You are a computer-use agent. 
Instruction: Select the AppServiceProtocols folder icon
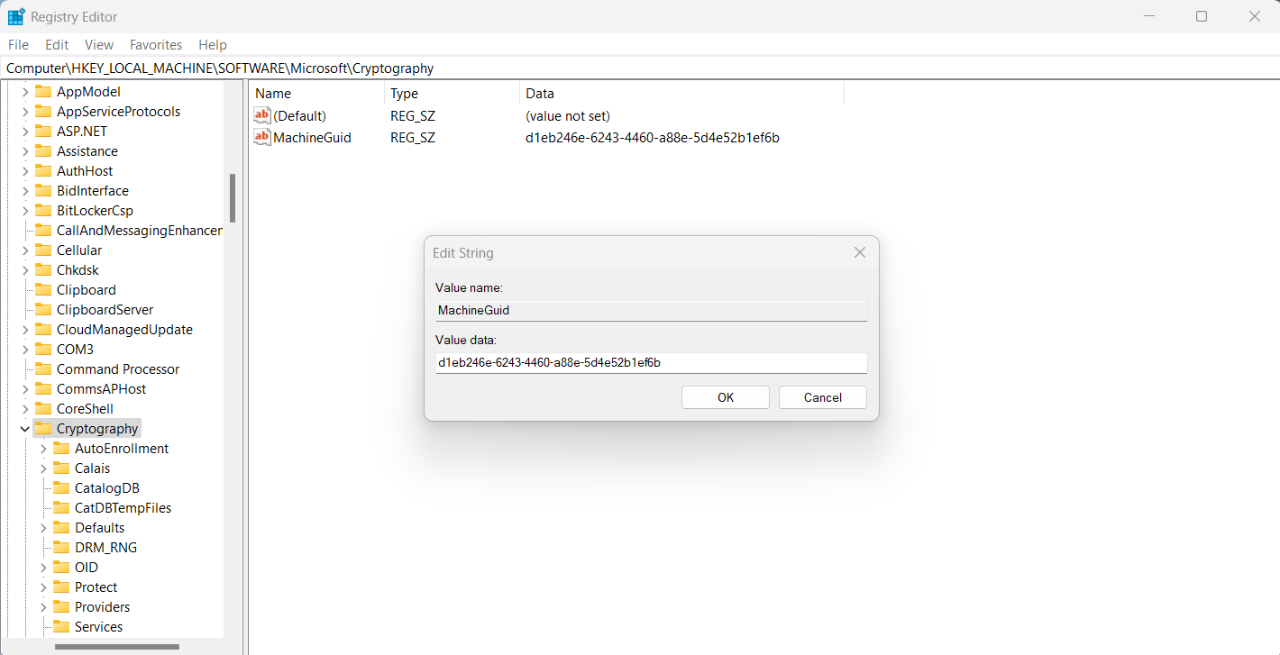click(x=43, y=112)
